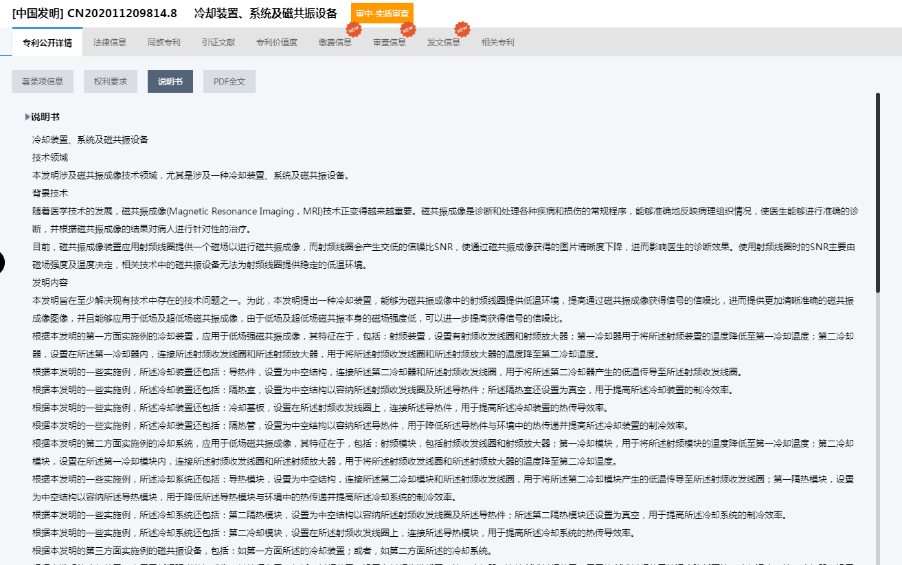Click the 权利要求 button

(111, 81)
